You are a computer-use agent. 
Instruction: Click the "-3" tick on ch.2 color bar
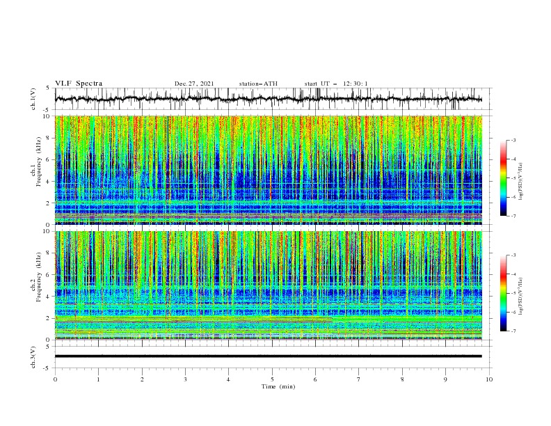pyautogui.click(x=513, y=255)
